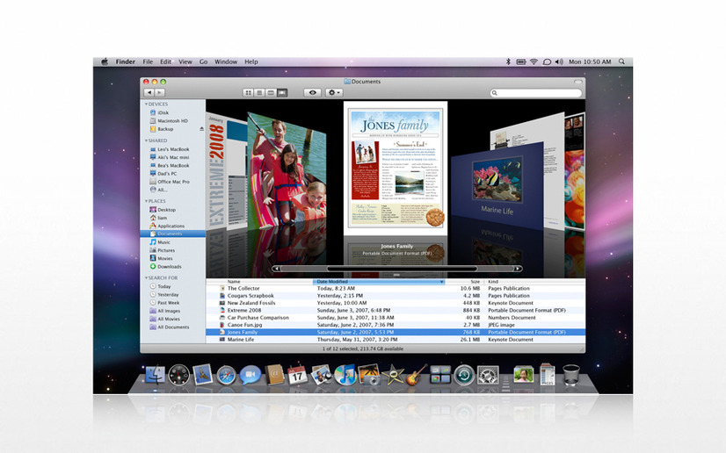Switch to column view

[271, 93]
